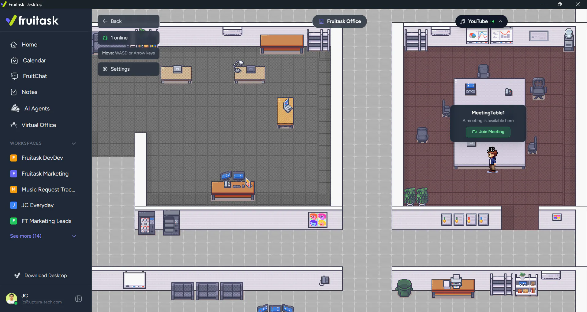The width and height of the screenshot is (587, 312).
Task: Click the pie chart wall poster
Action: coord(477,36)
